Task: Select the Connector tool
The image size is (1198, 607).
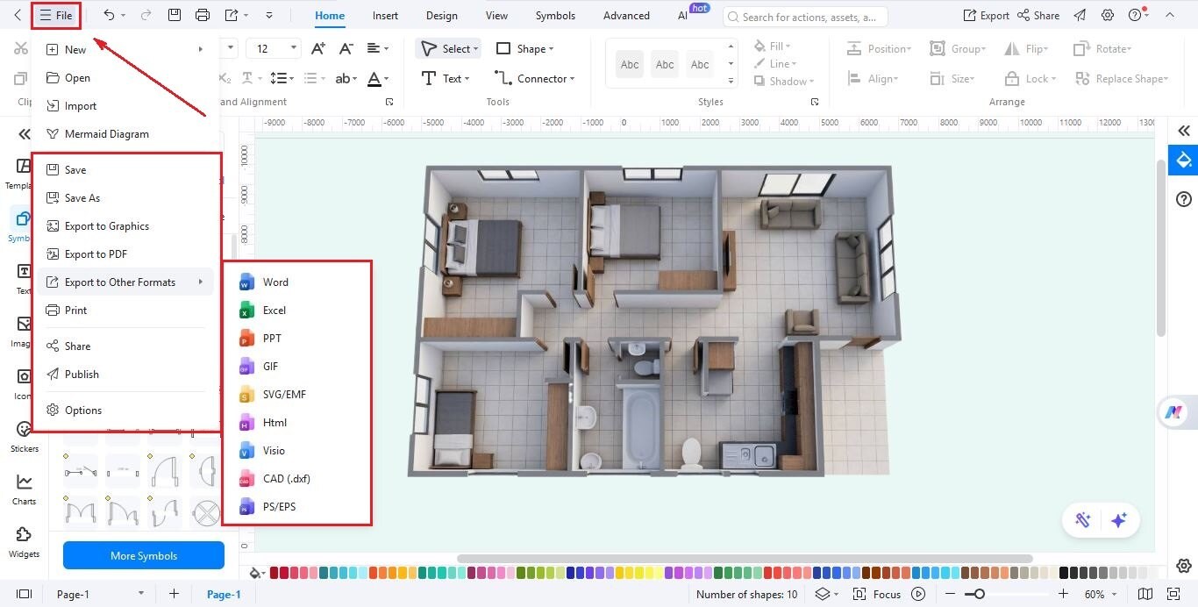Action: 536,78
